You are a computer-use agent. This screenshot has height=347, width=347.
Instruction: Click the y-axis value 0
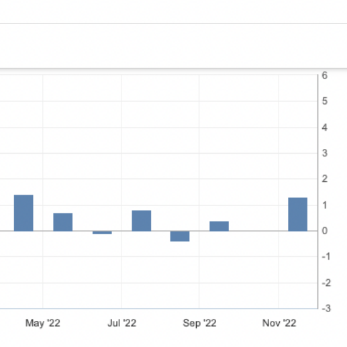point(325,231)
